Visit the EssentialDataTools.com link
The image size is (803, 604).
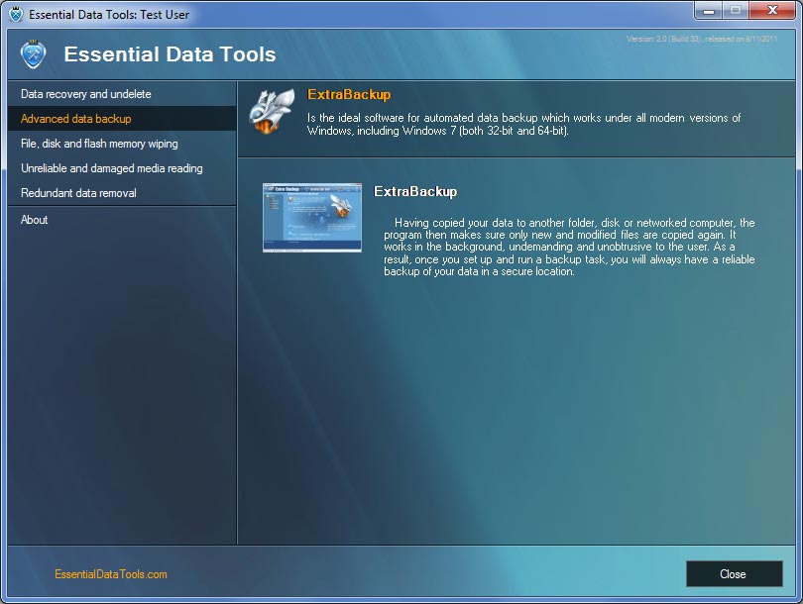click(111, 574)
